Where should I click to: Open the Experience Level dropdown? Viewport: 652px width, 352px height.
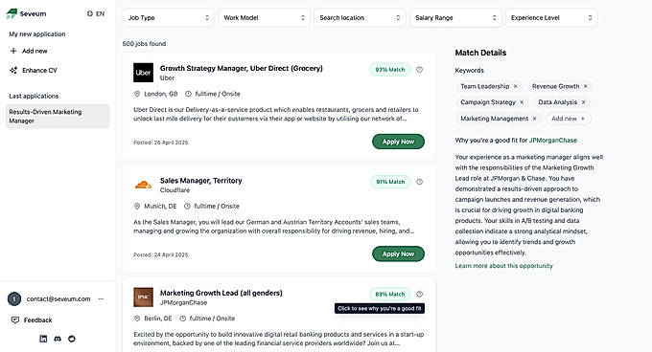click(x=551, y=18)
